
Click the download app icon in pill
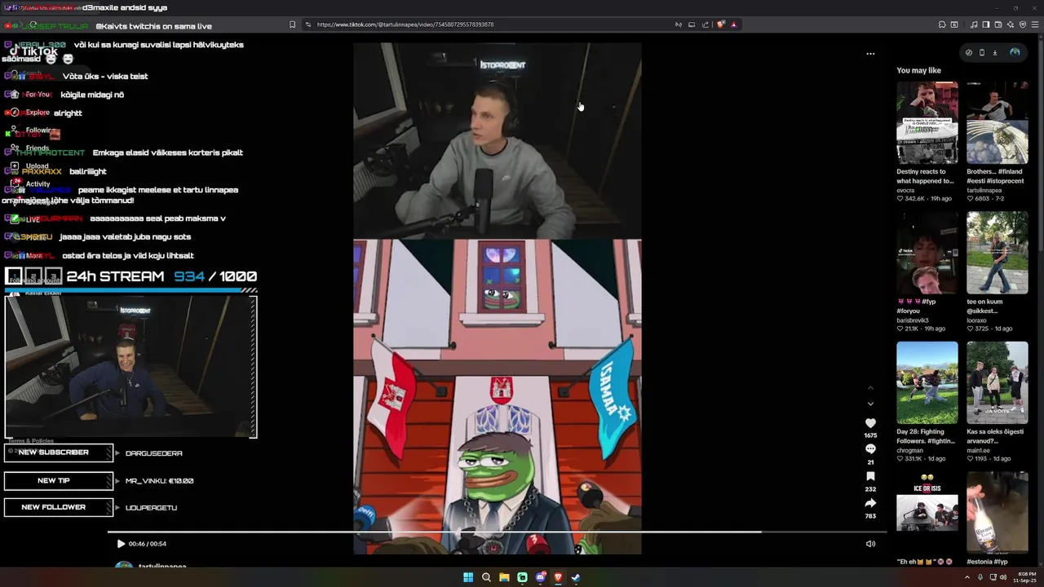point(995,52)
